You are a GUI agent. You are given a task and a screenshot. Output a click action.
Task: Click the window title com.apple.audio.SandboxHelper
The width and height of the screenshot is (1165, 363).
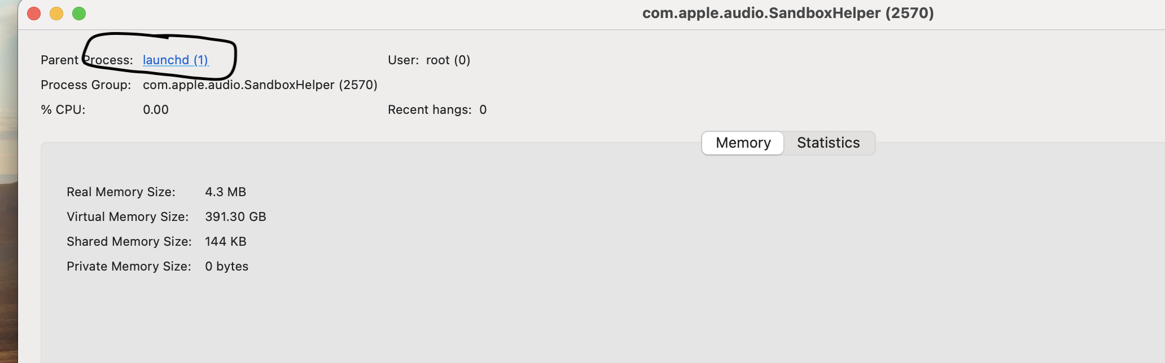tap(787, 13)
